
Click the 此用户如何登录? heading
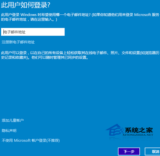(x=26, y=5)
